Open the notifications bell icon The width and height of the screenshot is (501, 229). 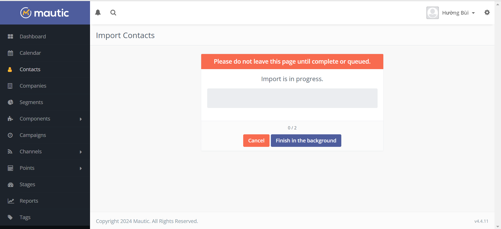click(x=98, y=13)
